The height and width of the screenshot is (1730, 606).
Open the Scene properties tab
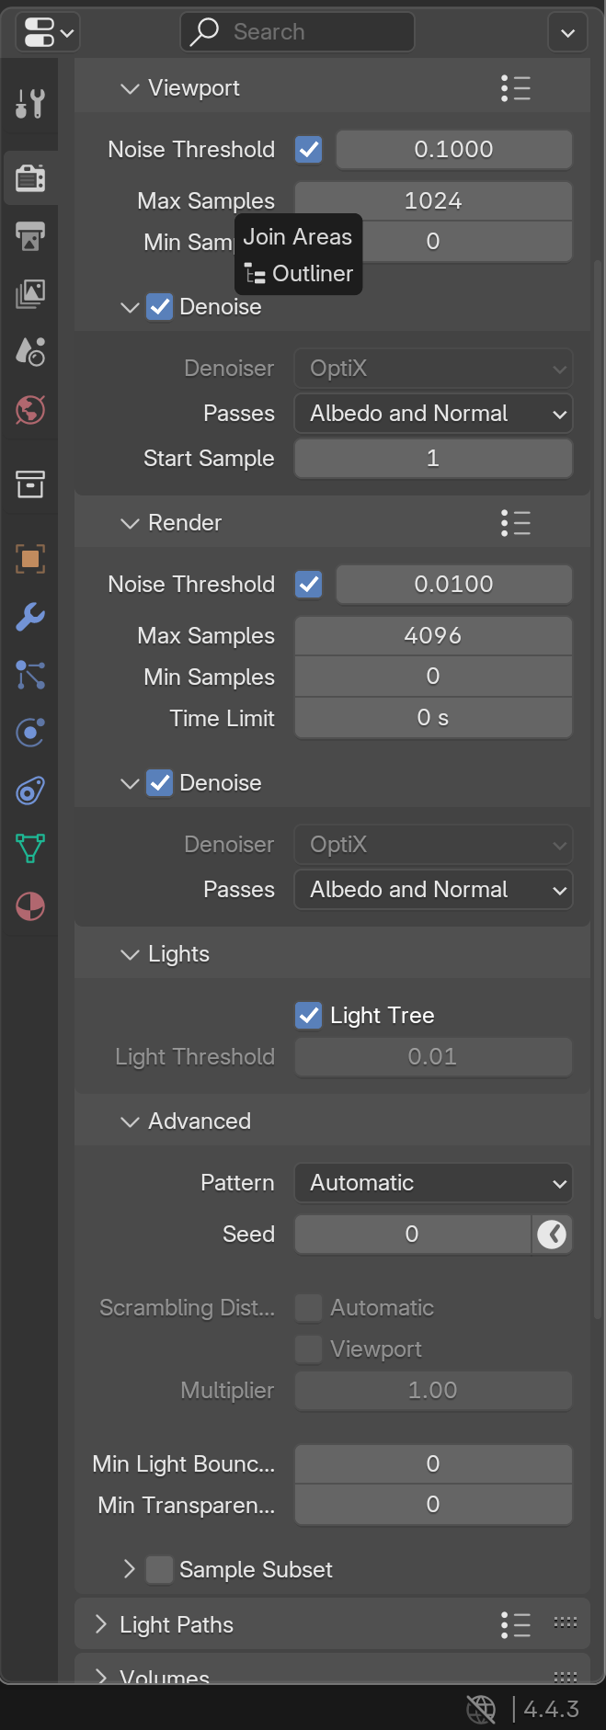pos(30,351)
